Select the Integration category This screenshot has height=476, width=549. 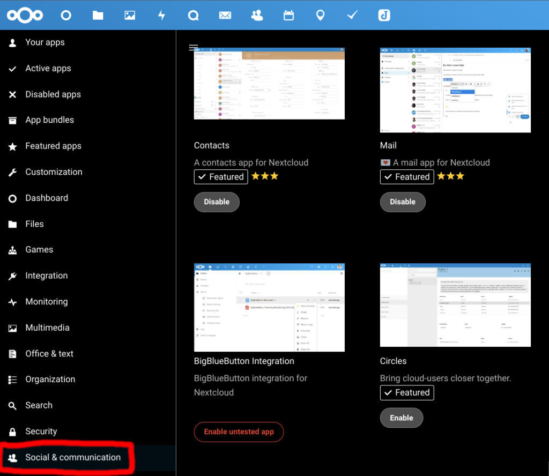pyautogui.click(x=87, y=276)
